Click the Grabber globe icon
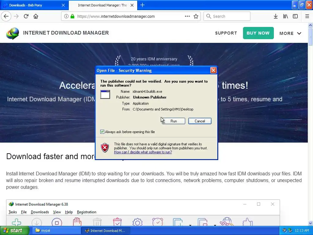Image resolution: width=313 pixels, height=235 pixels. pos(227,222)
